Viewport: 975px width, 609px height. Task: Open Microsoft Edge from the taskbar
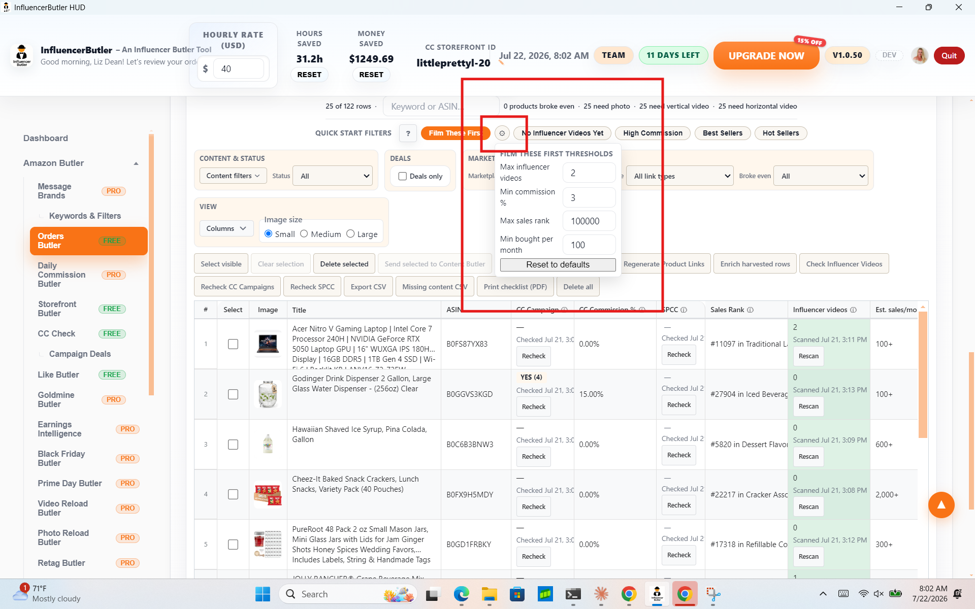click(x=461, y=594)
